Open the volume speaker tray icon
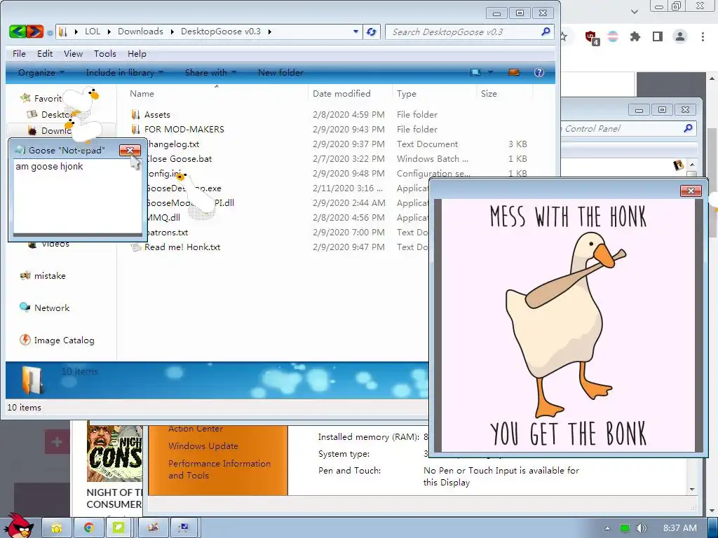This screenshot has height=538, width=718. 642,528
